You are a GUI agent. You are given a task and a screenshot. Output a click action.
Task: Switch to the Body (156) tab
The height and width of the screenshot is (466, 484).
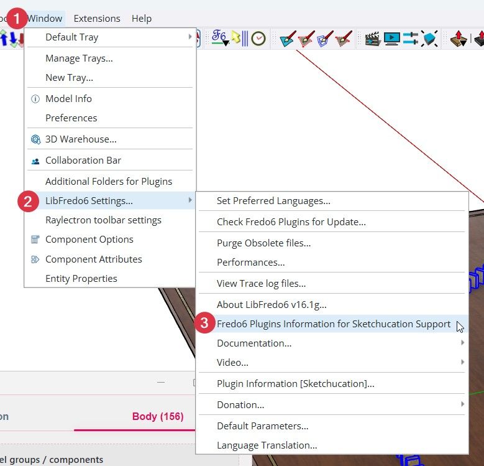click(158, 416)
